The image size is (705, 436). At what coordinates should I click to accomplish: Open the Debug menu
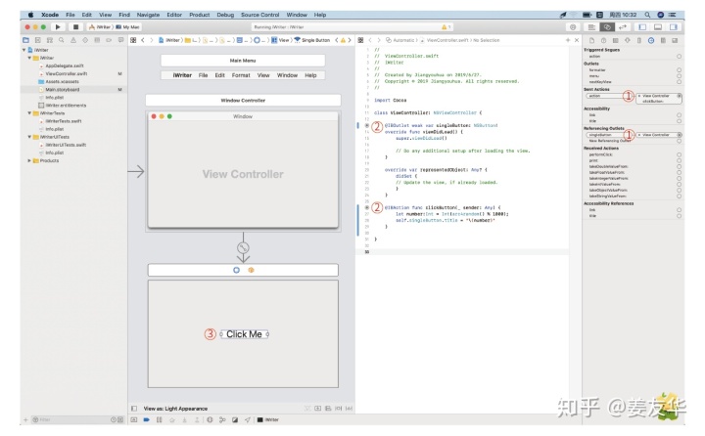(x=225, y=15)
